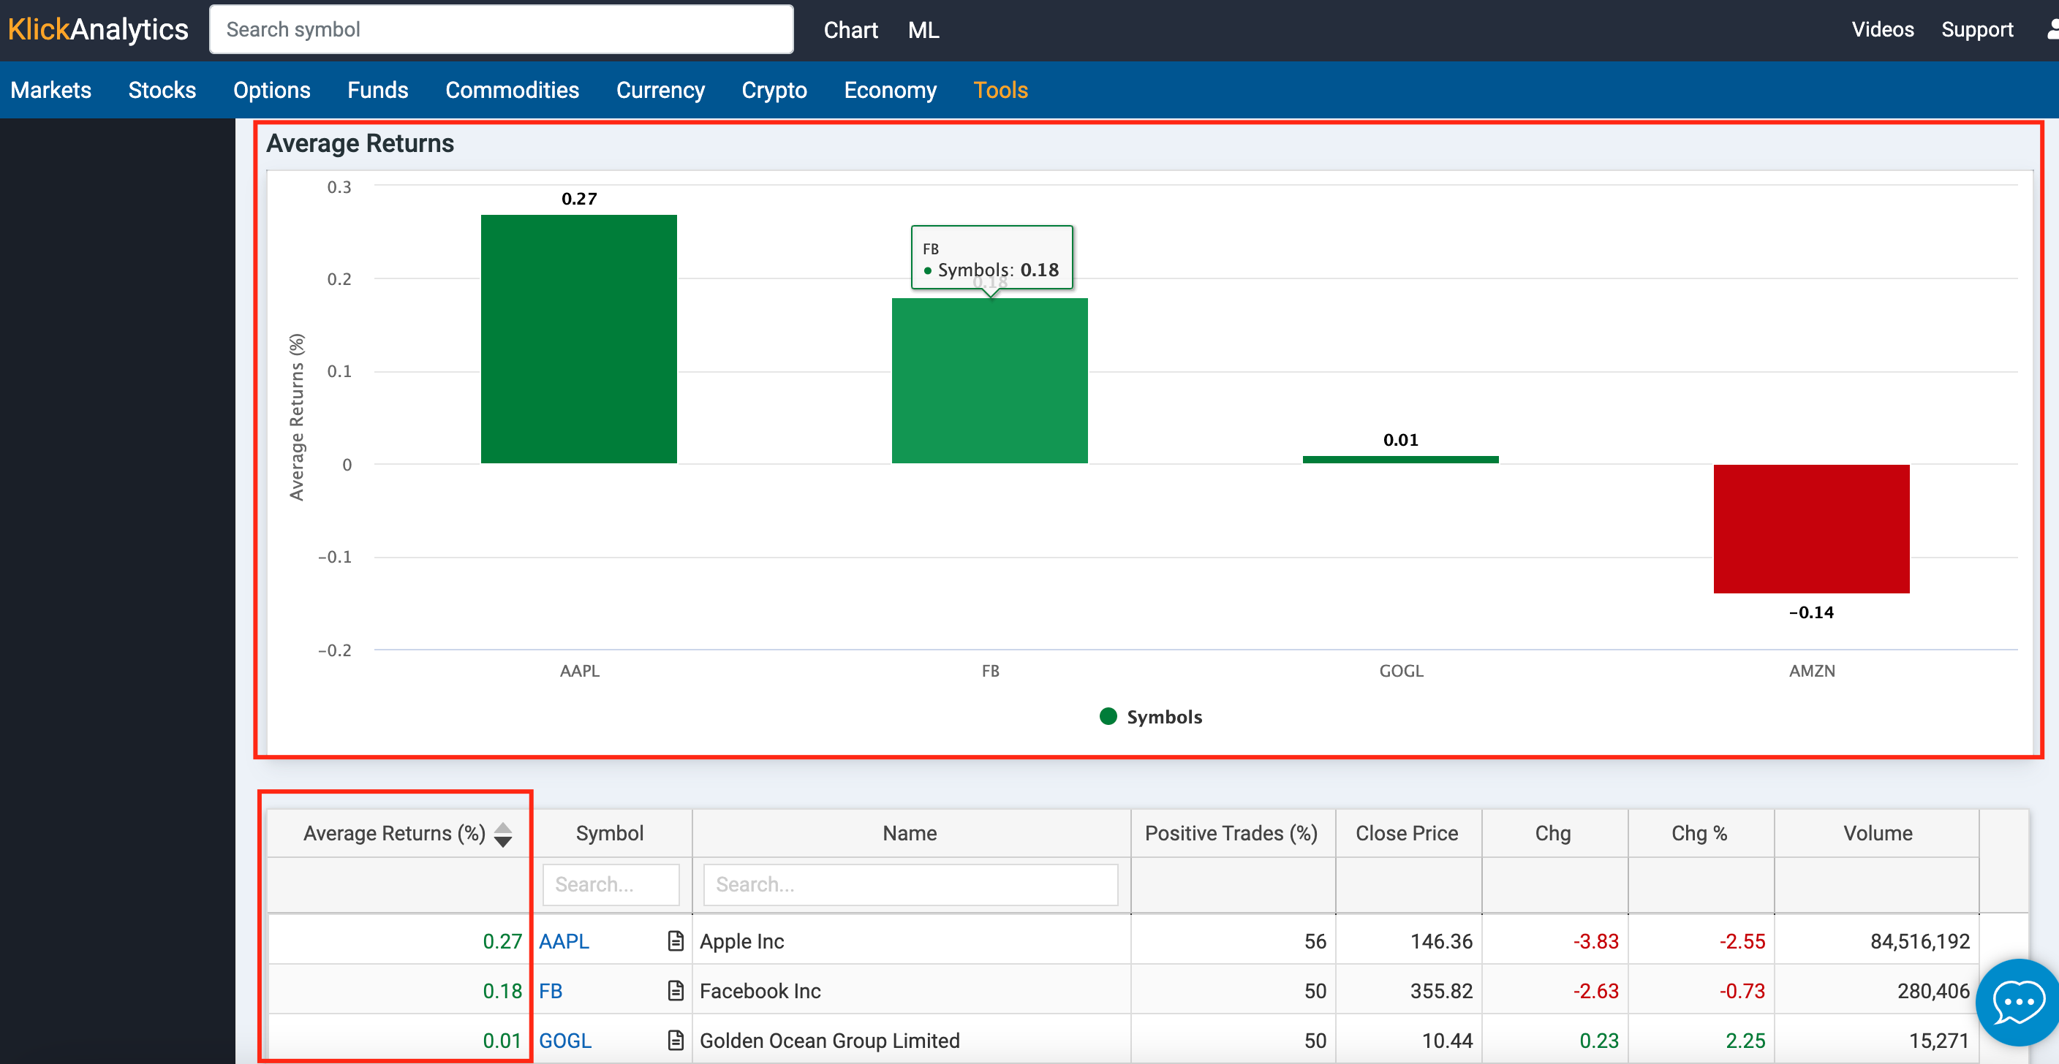Image resolution: width=2059 pixels, height=1064 pixels.
Task: Click the GOGL thin bar
Action: click(1400, 460)
